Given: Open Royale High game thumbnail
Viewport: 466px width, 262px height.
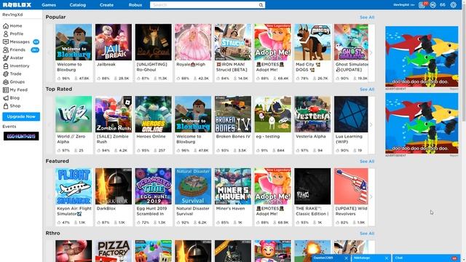Looking at the screenshot, I should click(193, 42).
